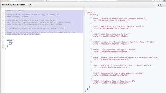Click line number 1 in the gutter
This screenshot has height=93, width=166.
(3, 11)
